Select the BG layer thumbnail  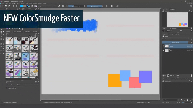click(x=166, y=50)
